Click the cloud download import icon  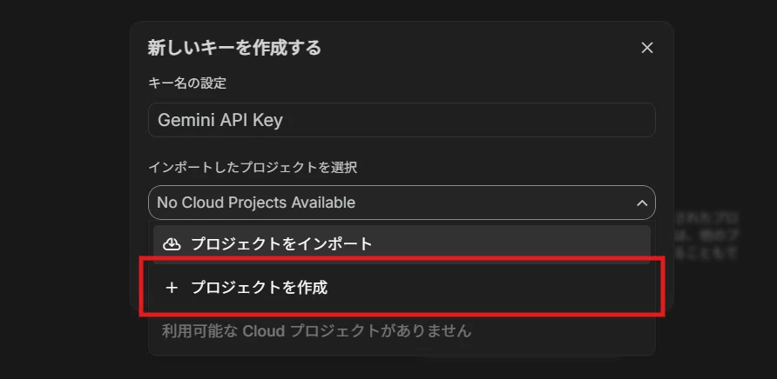pos(172,244)
